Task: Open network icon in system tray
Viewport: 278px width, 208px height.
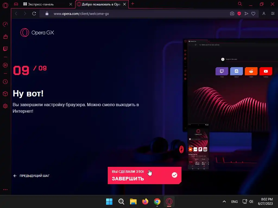Action: [x=245, y=201]
